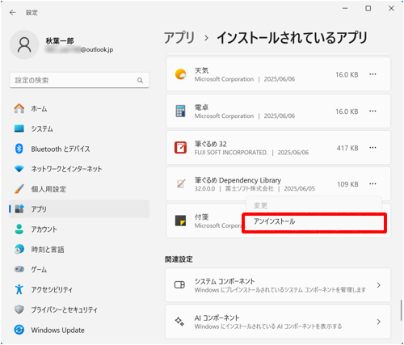The height and width of the screenshot is (345, 404).
Task: Open Bluetooth とデバイス settings
Action: [x=79, y=149]
